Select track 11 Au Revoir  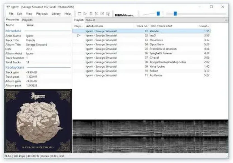pos(141,75)
